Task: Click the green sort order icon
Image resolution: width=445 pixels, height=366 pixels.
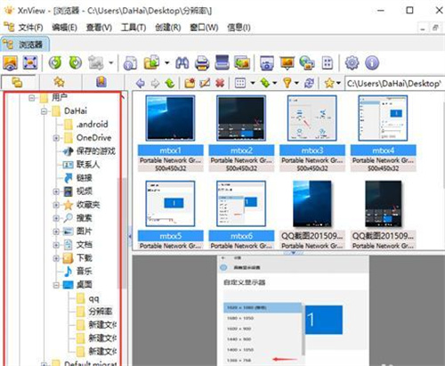Action: pyautogui.click(x=264, y=83)
